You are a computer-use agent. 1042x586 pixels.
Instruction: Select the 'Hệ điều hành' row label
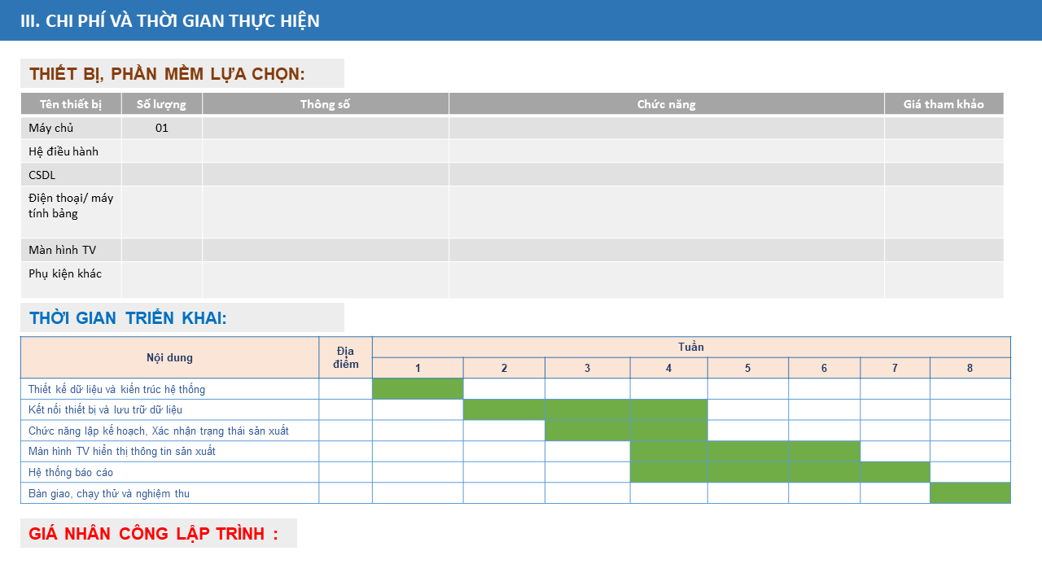coord(63,151)
